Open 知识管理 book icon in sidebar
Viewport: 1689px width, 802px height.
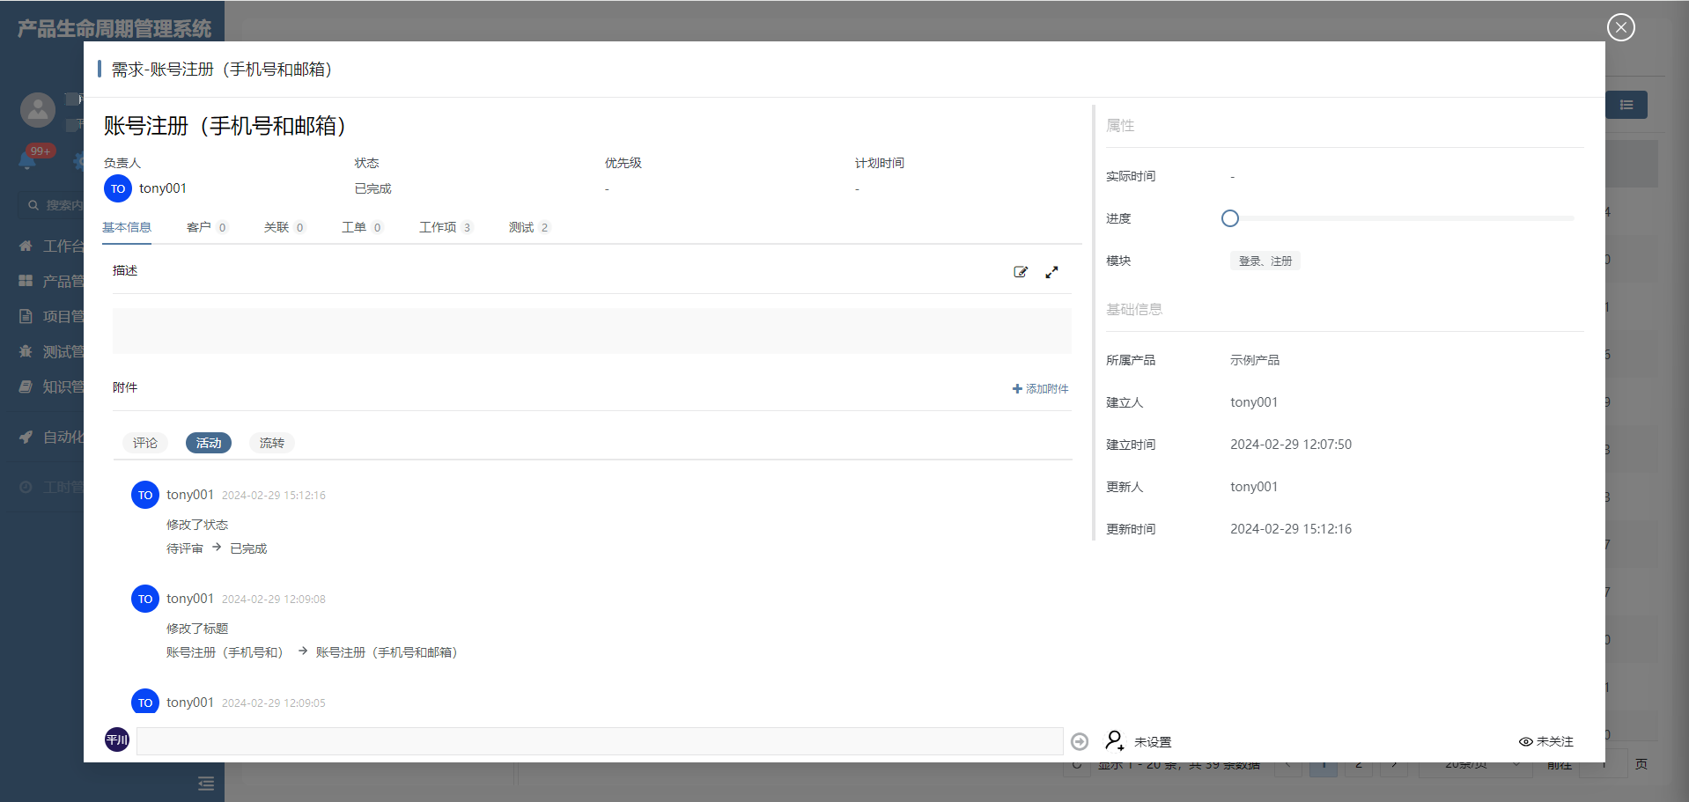(x=26, y=386)
